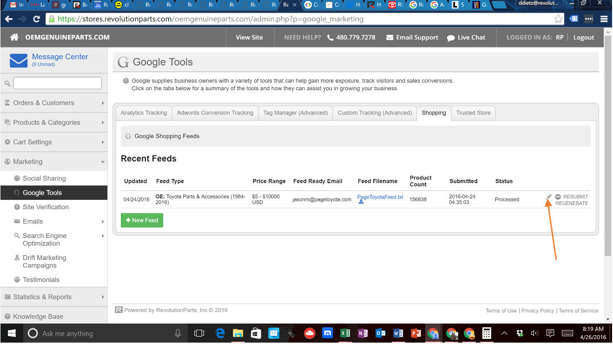Open the Message Center envelope icon
The height and width of the screenshot is (344, 613).
click(19, 60)
